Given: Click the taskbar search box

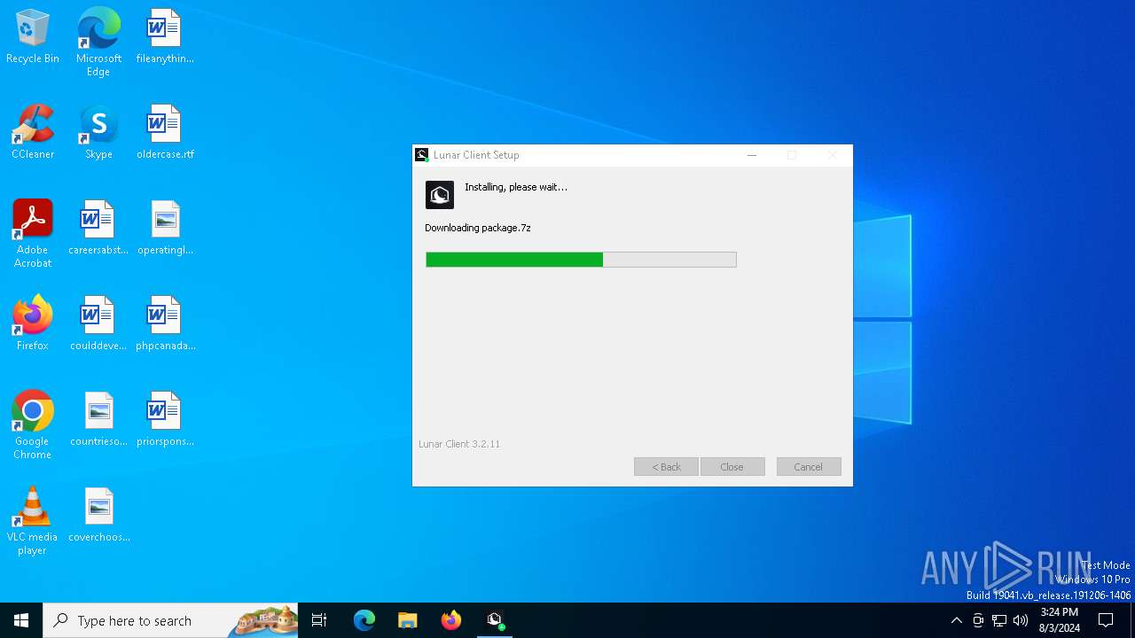Looking at the screenshot, I should (170, 620).
